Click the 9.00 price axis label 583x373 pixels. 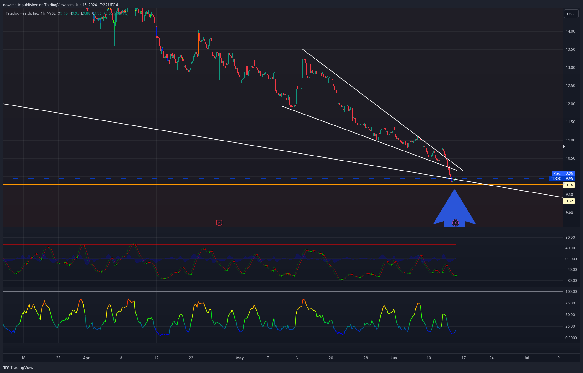coord(569,213)
